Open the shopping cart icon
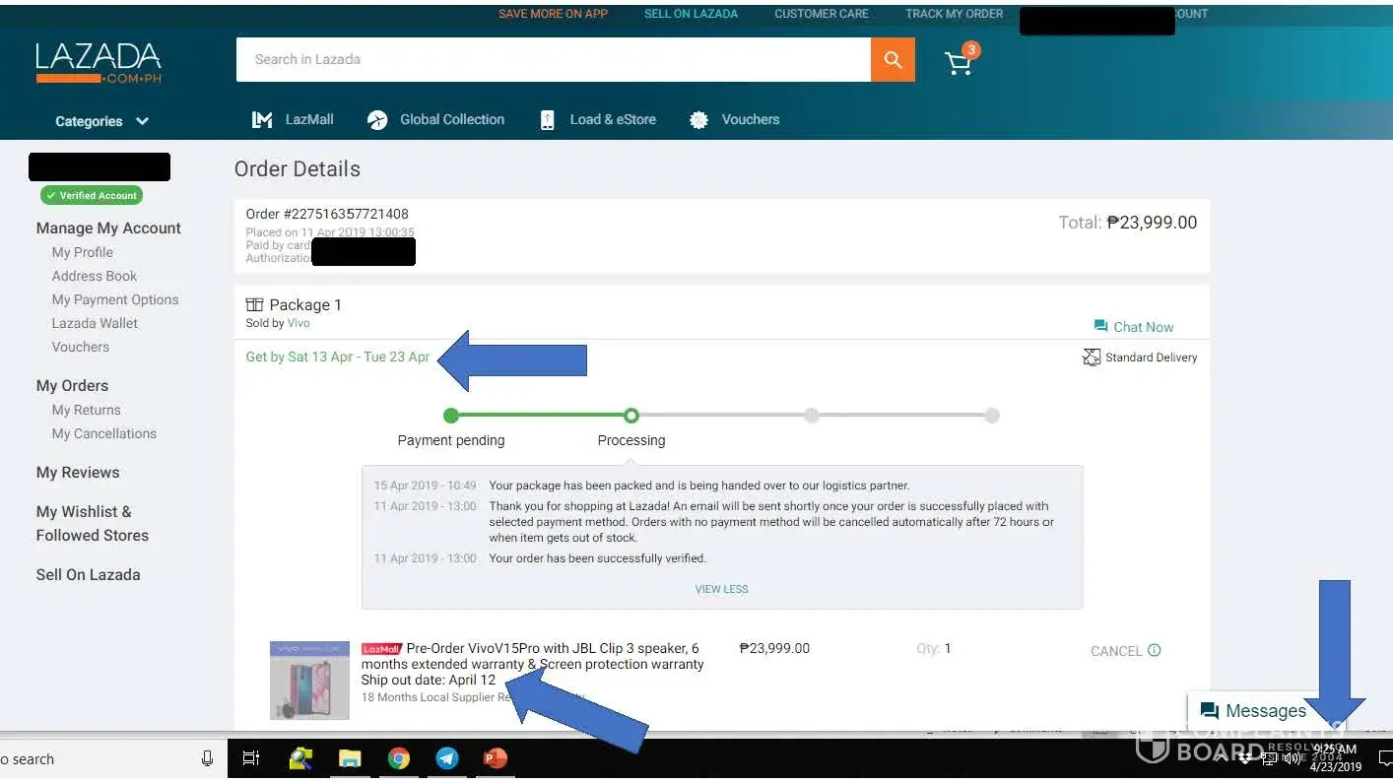This screenshot has width=1393, height=783. click(x=958, y=63)
